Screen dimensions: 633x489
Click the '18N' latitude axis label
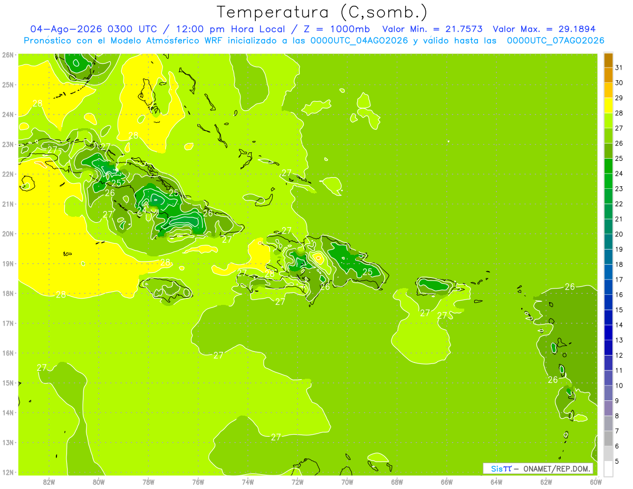[8, 293]
